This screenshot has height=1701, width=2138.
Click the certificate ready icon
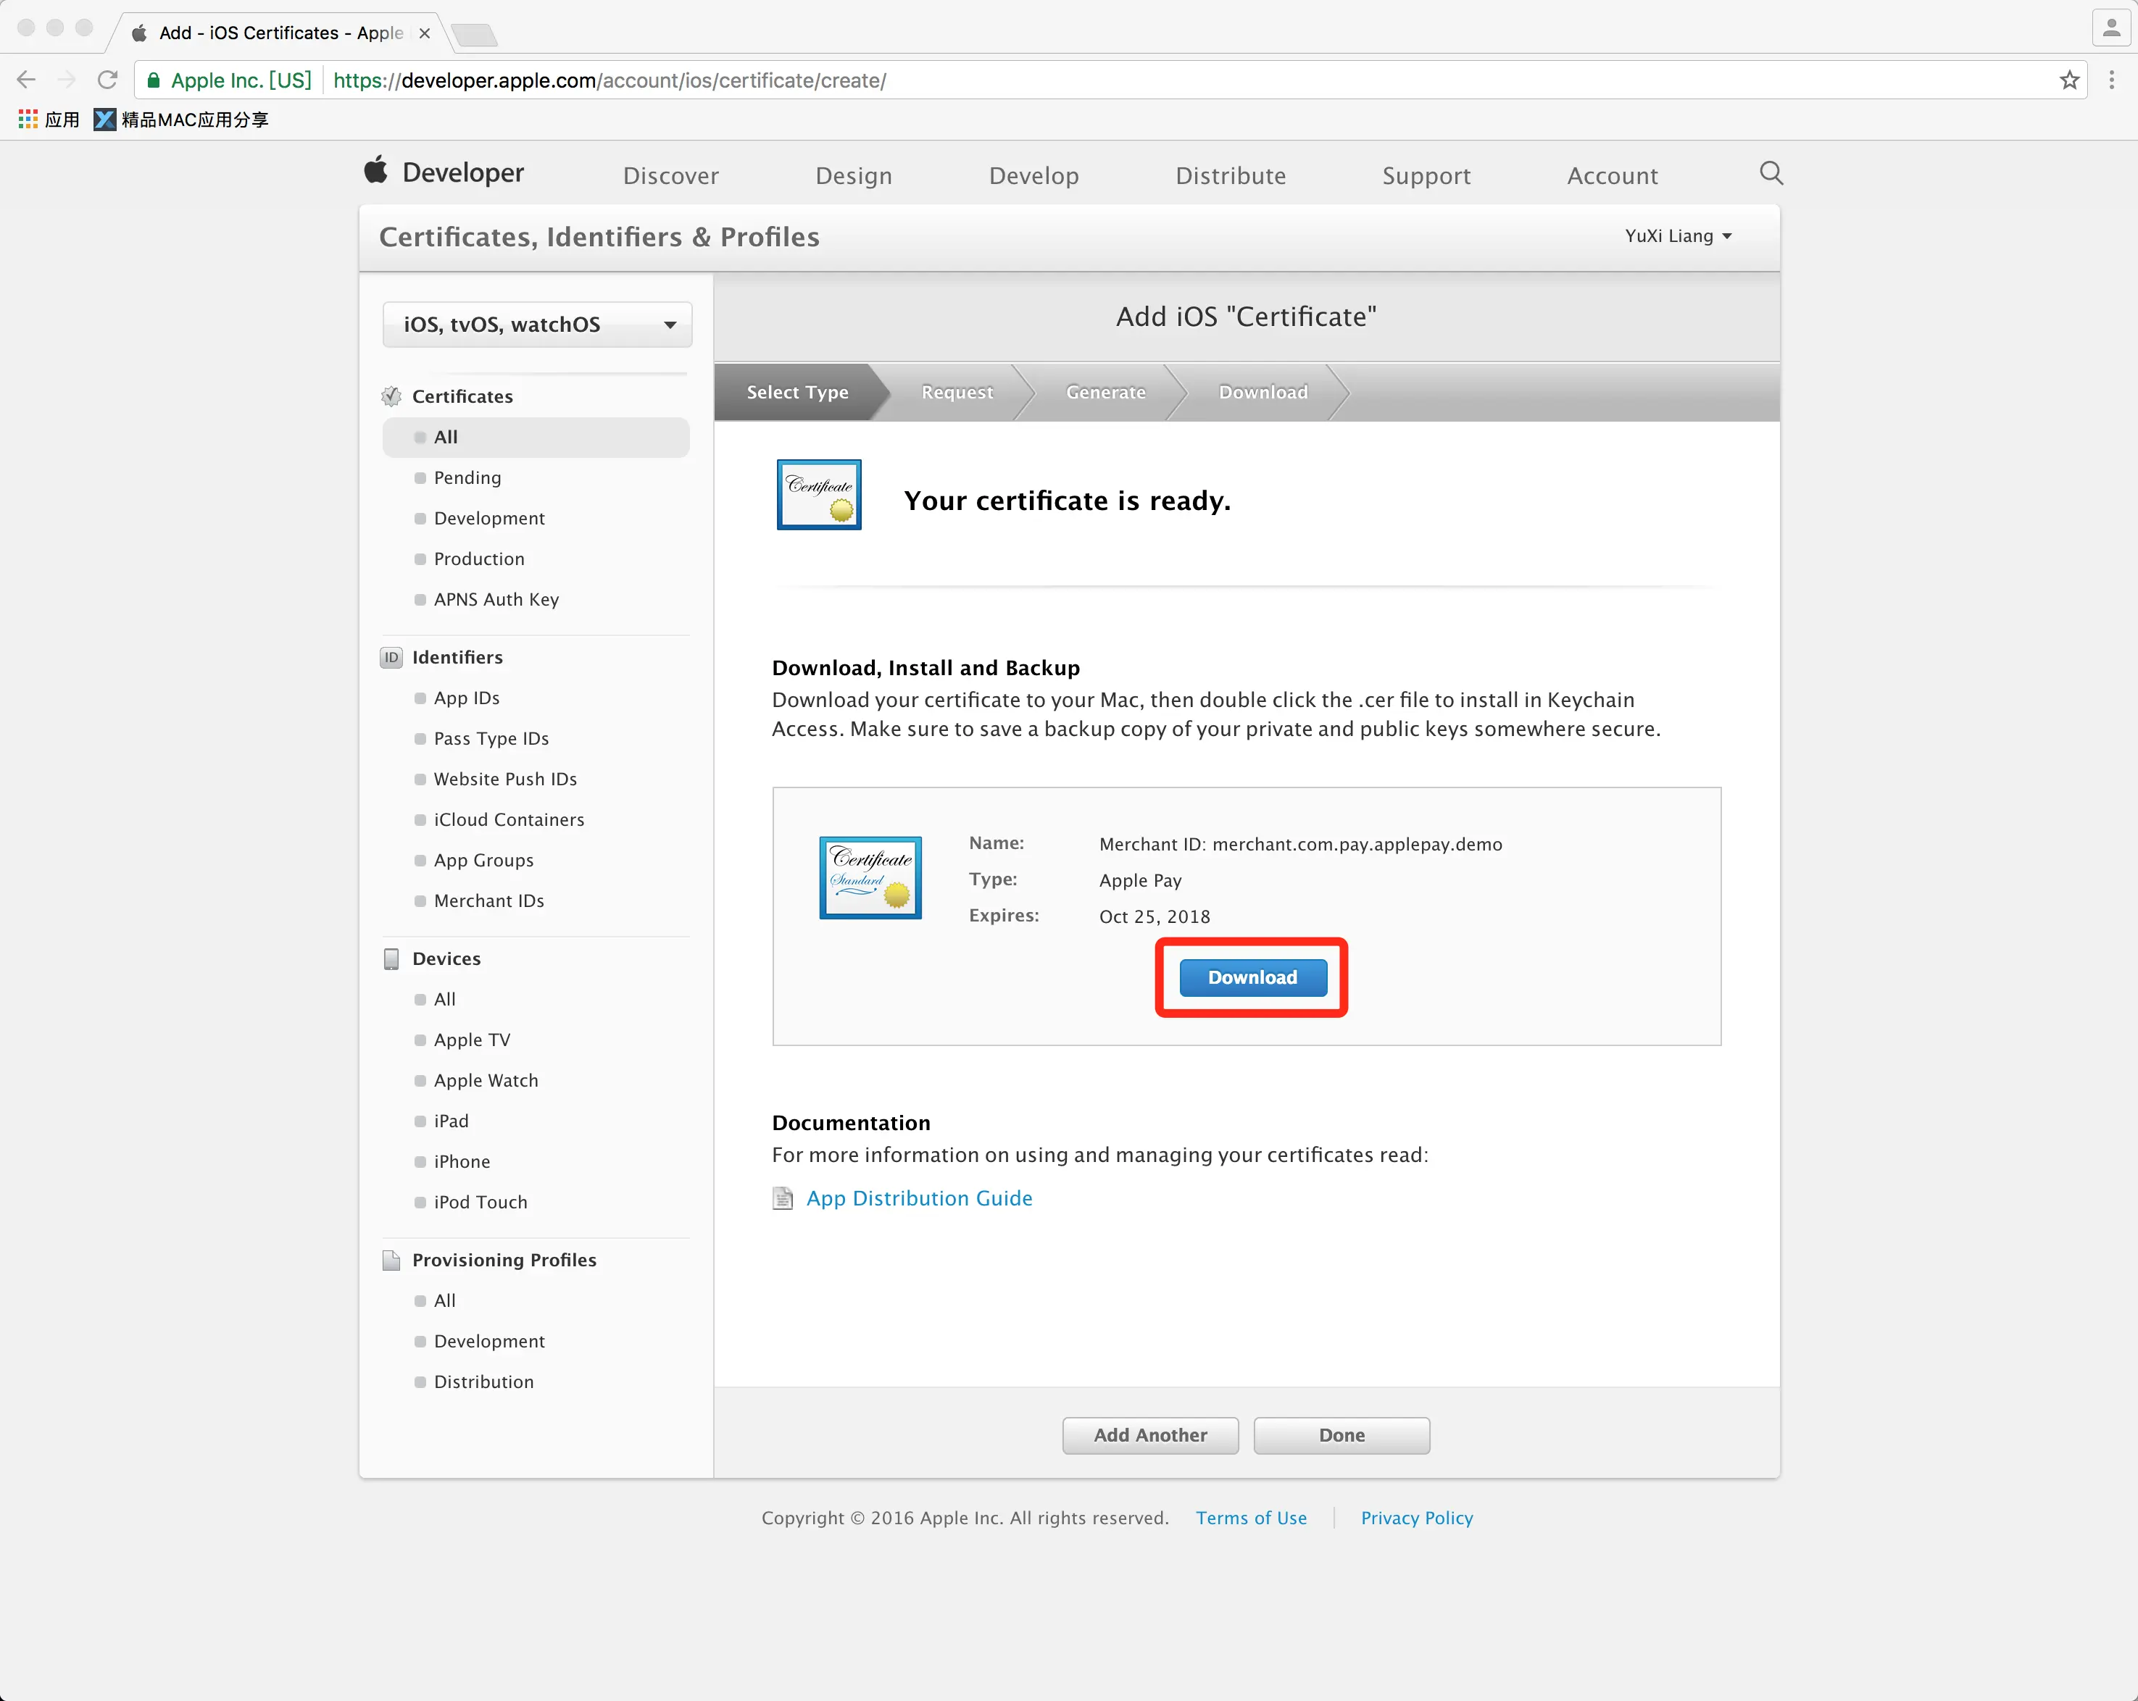click(x=818, y=495)
